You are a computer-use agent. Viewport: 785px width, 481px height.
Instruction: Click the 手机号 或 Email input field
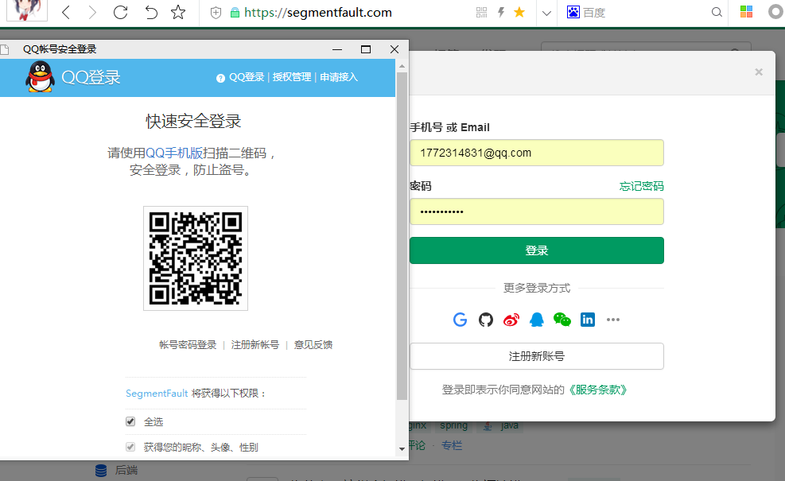[536, 153]
